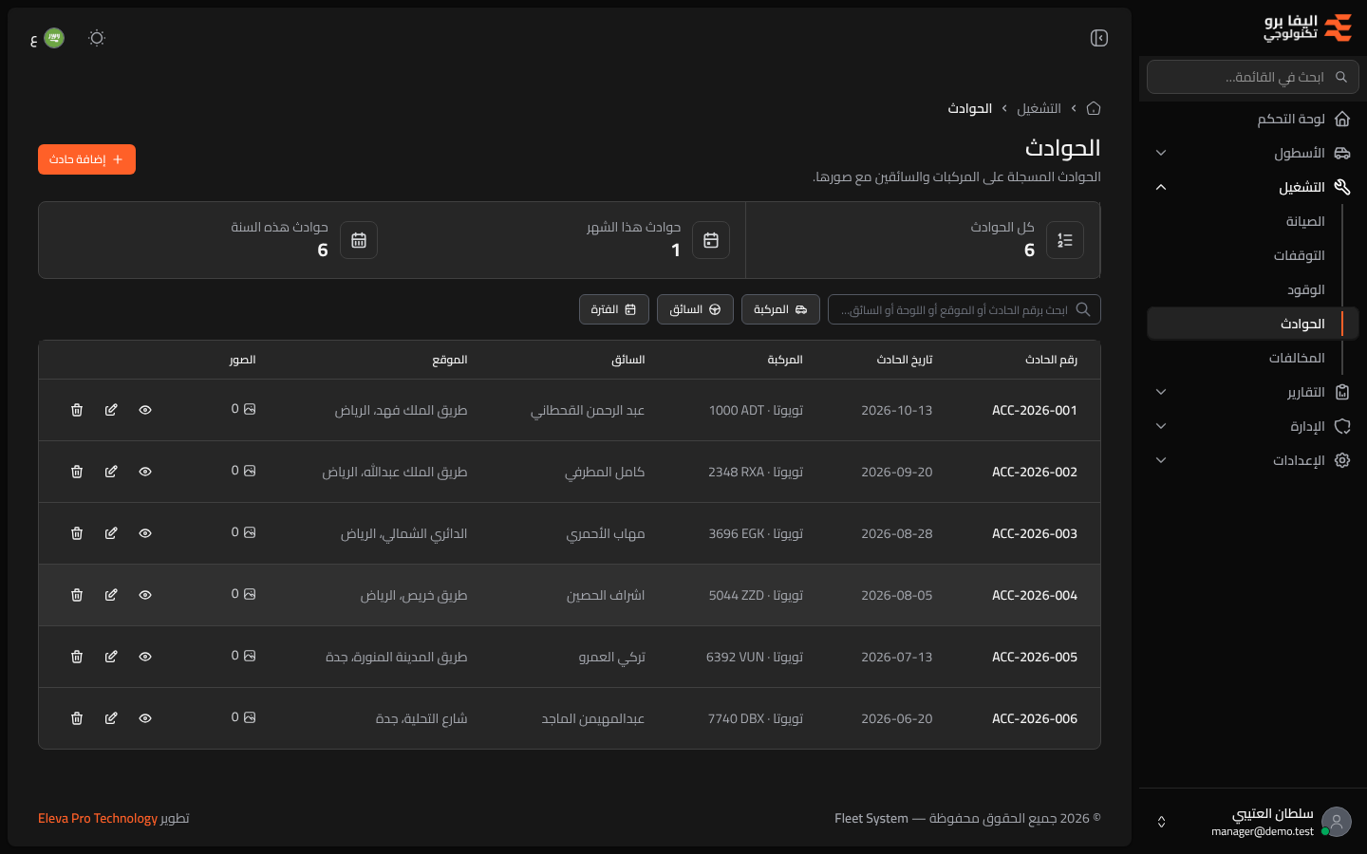Go to لوحة التحكم dashboard
The height and width of the screenshot is (854, 1367).
[1253, 119]
